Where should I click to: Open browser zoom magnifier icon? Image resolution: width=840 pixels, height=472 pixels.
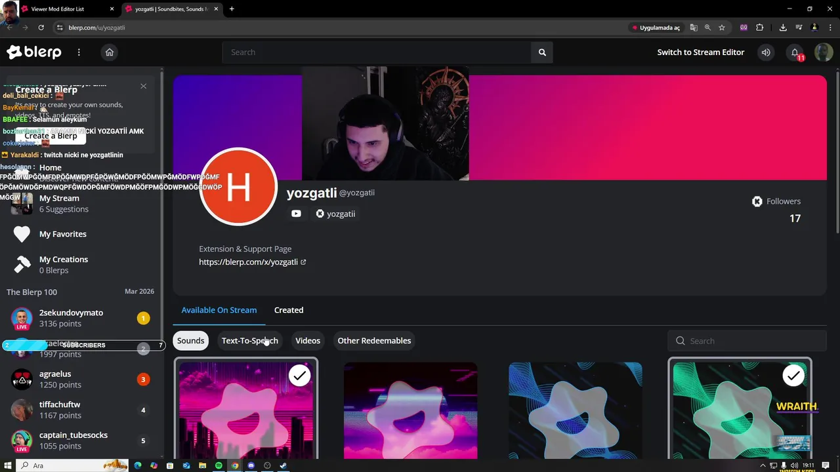click(707, 28)
